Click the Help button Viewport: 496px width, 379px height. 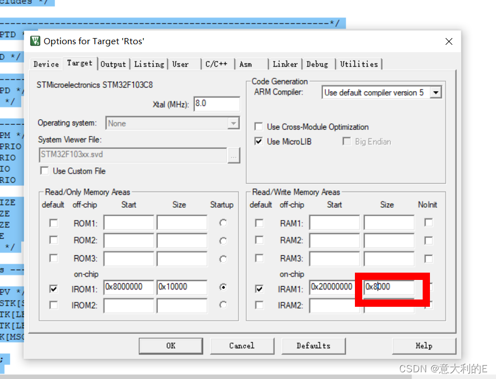click(424, 345)
